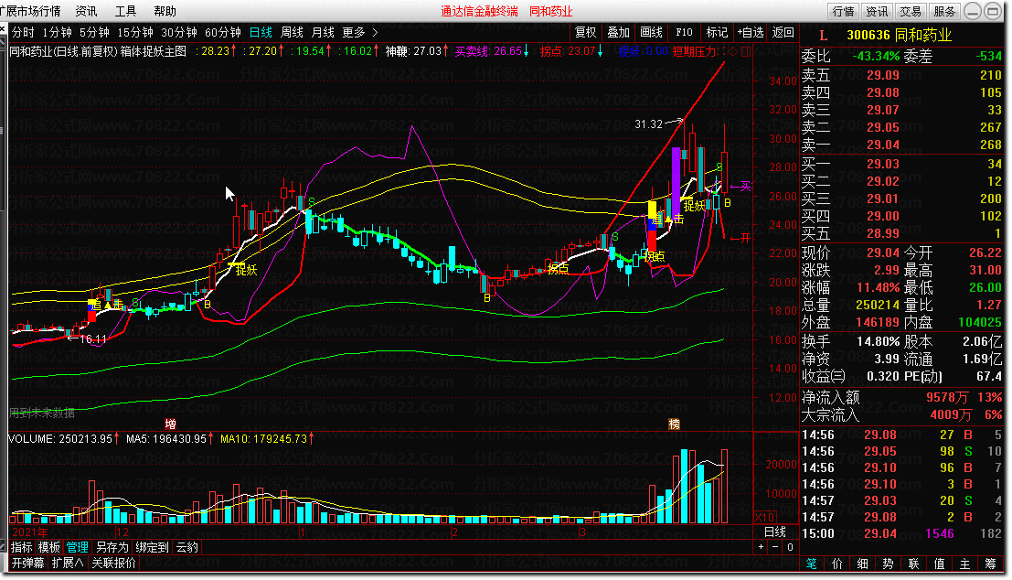The height and width of the screenshot is (580, 1012).
Task: Open the 服务 service button
Action: [x=943, y=12]
